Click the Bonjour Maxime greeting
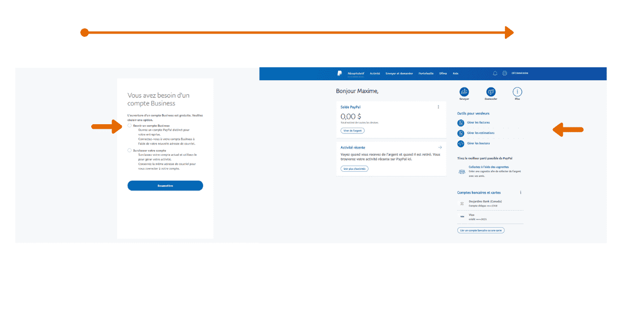The image size is (622, 325). point(357,92)
